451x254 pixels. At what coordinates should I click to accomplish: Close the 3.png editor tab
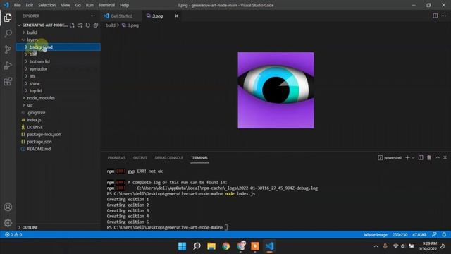click(176, 16)
